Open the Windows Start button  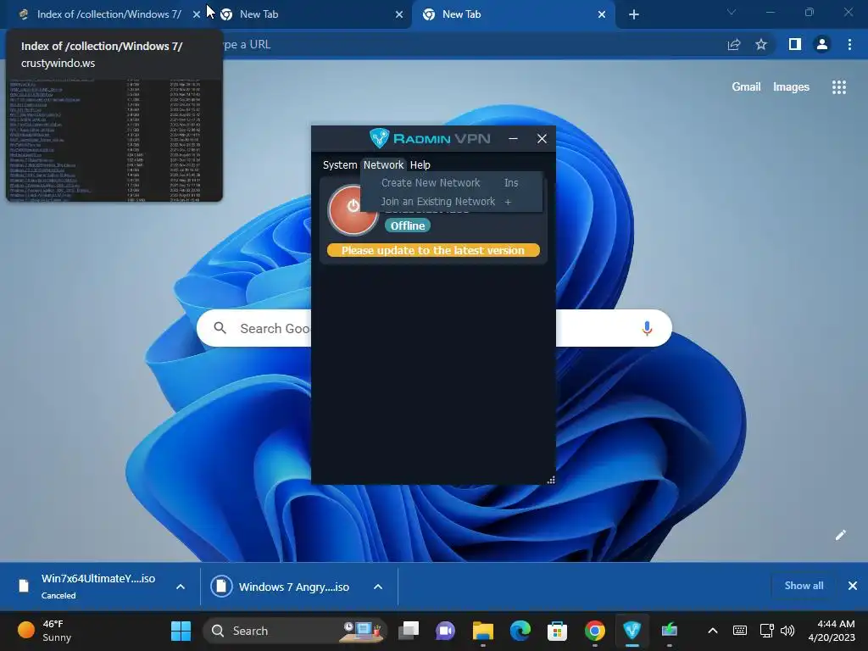coord(181,631)
